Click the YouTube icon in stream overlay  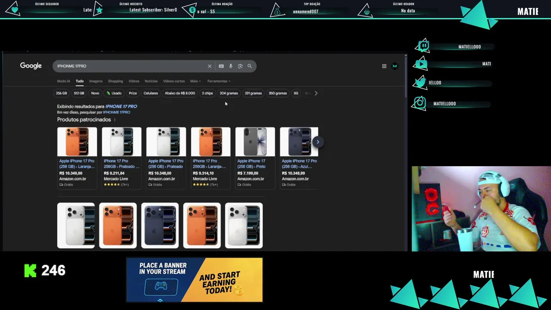click(421, 64)
